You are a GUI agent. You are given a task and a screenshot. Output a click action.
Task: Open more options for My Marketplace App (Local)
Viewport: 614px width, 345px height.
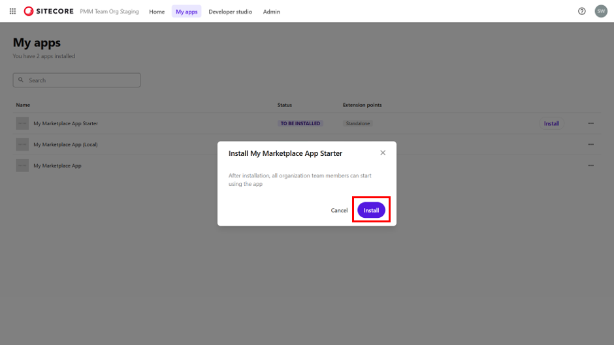591,145
